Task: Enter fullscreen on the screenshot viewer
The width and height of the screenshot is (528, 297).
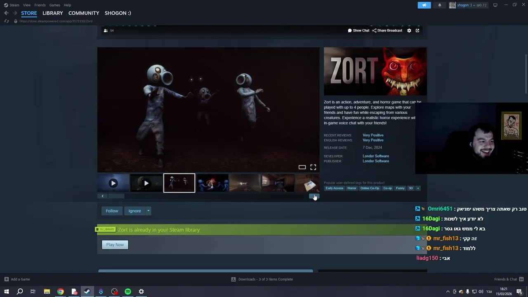Action: coord(313,167)
